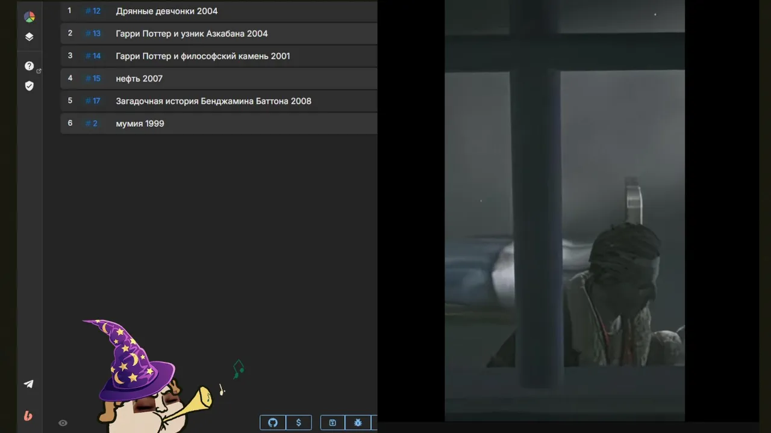Select the row 'Дрянные девчонки 2004'
The width and height of the screenshot is (771, 433).
point(219,11)
